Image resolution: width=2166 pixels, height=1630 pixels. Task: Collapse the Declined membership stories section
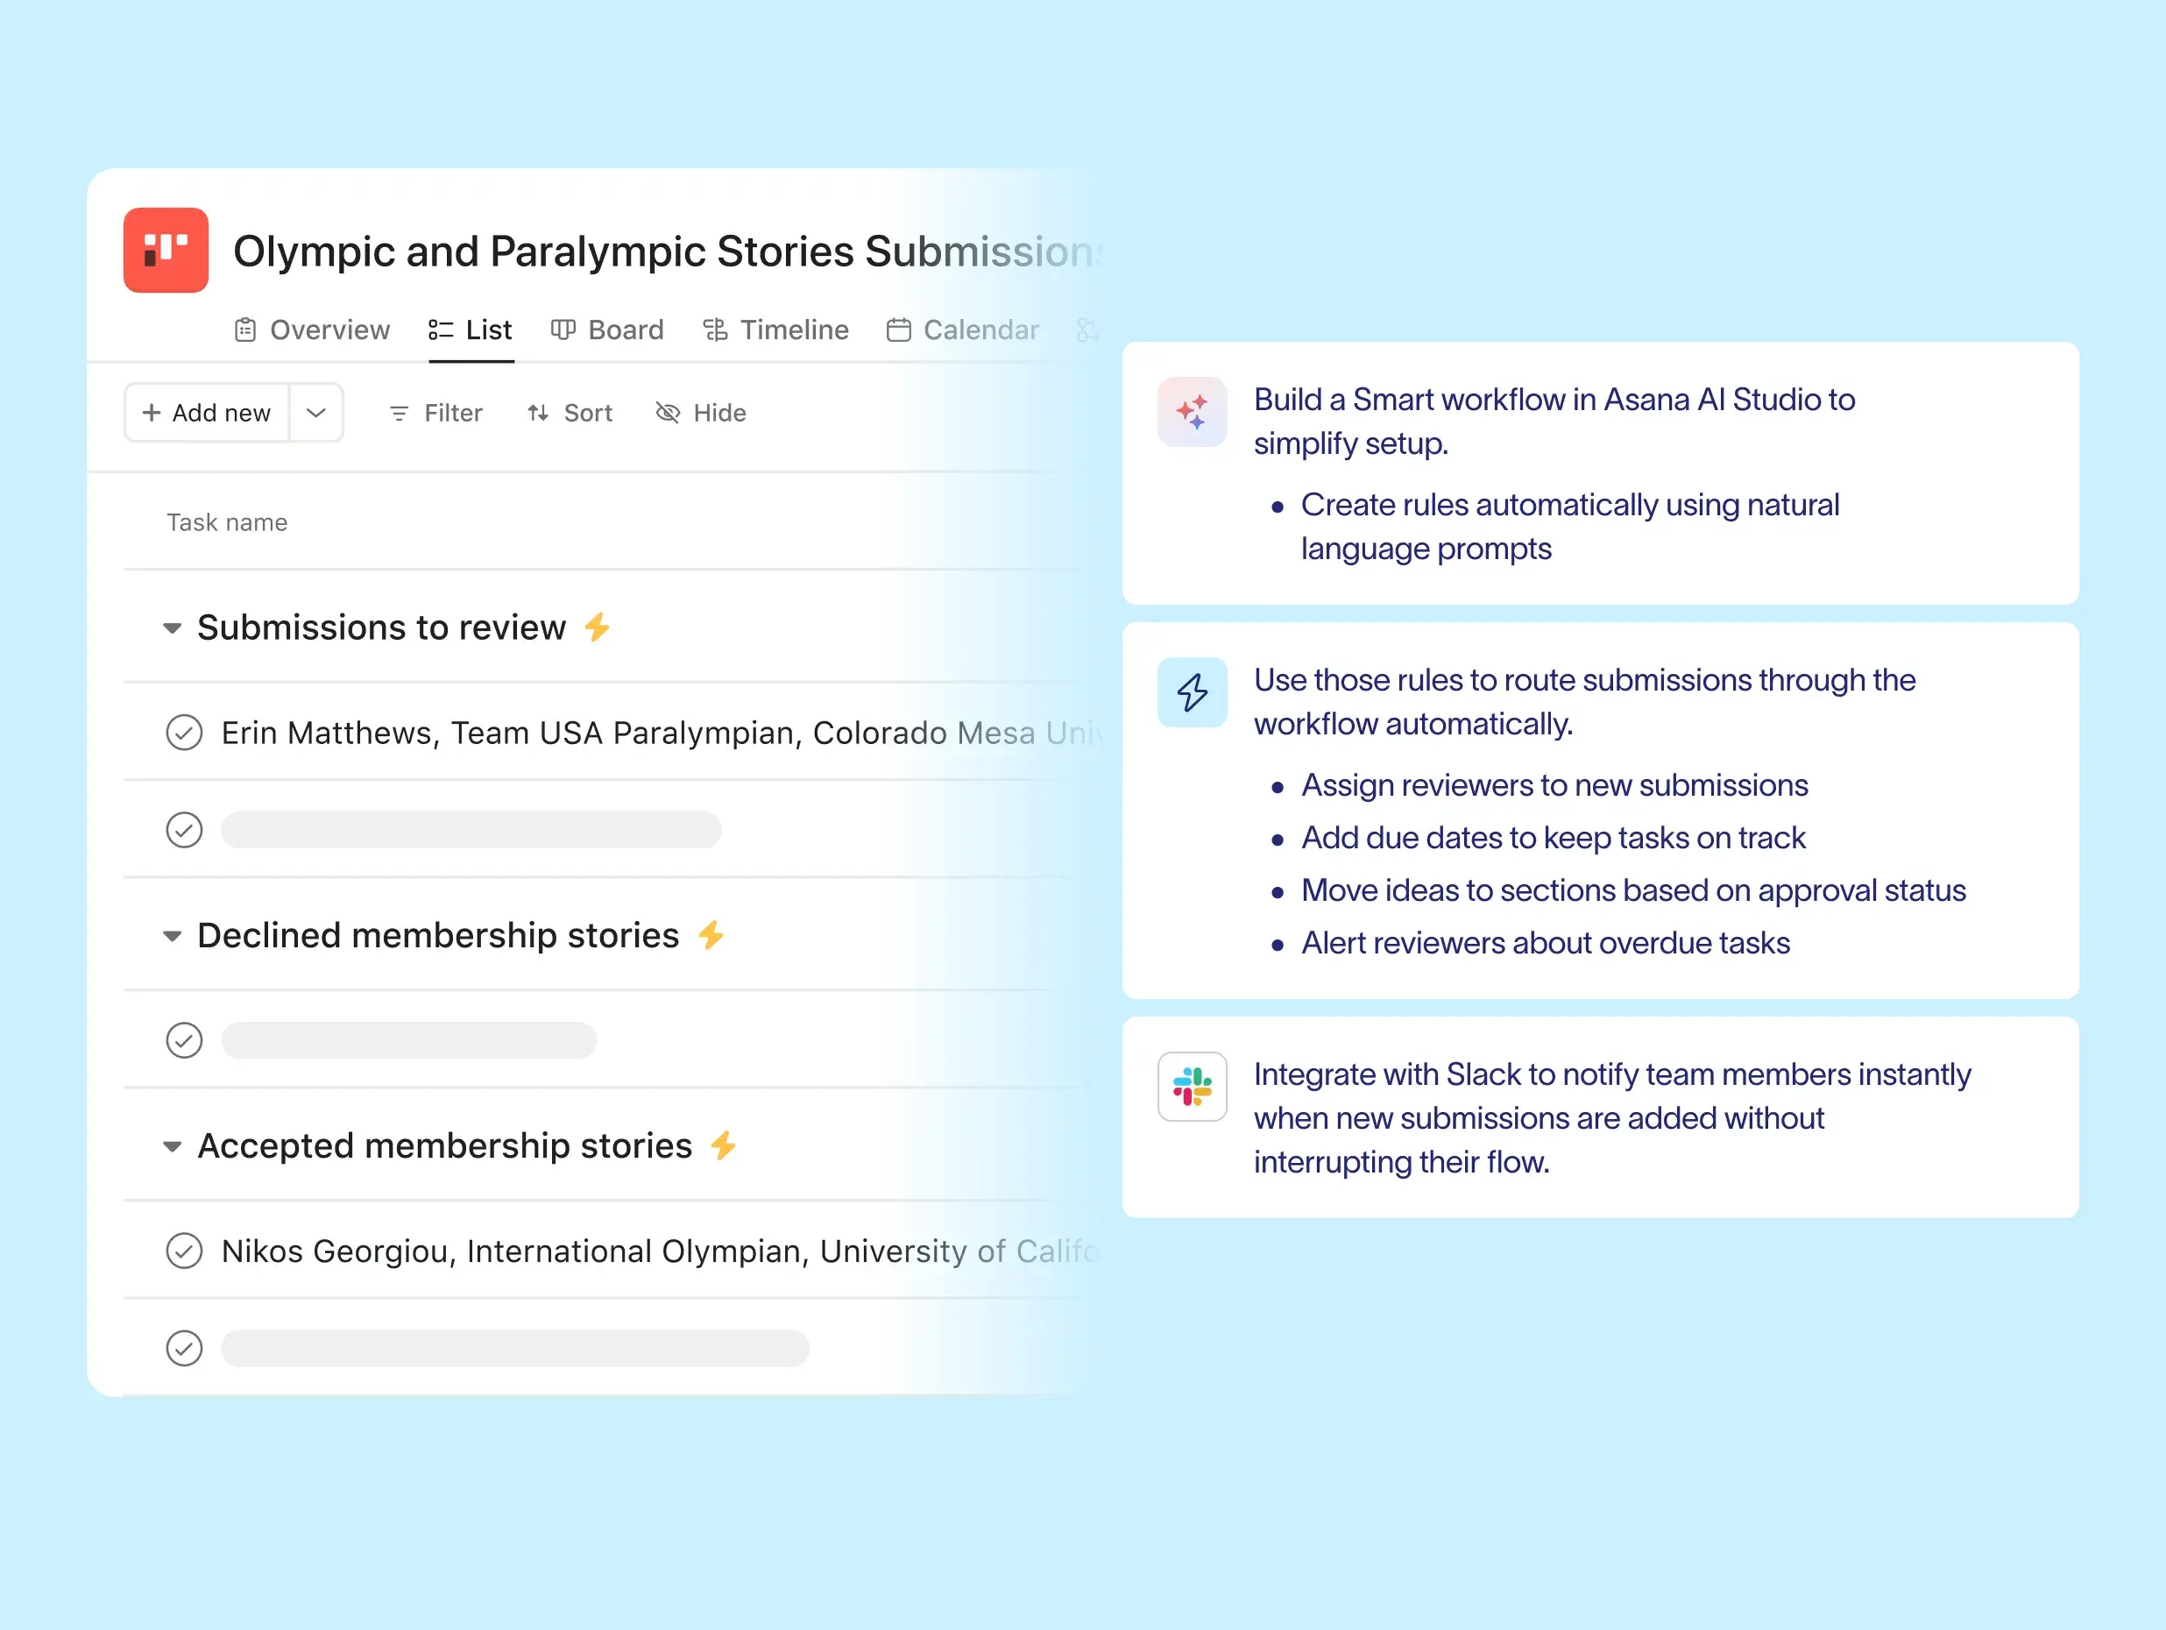173,937
